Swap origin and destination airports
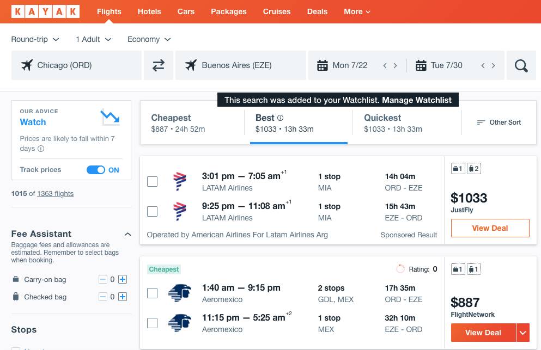The height and width of the screenshot is (350, 541). pos(159,65)
